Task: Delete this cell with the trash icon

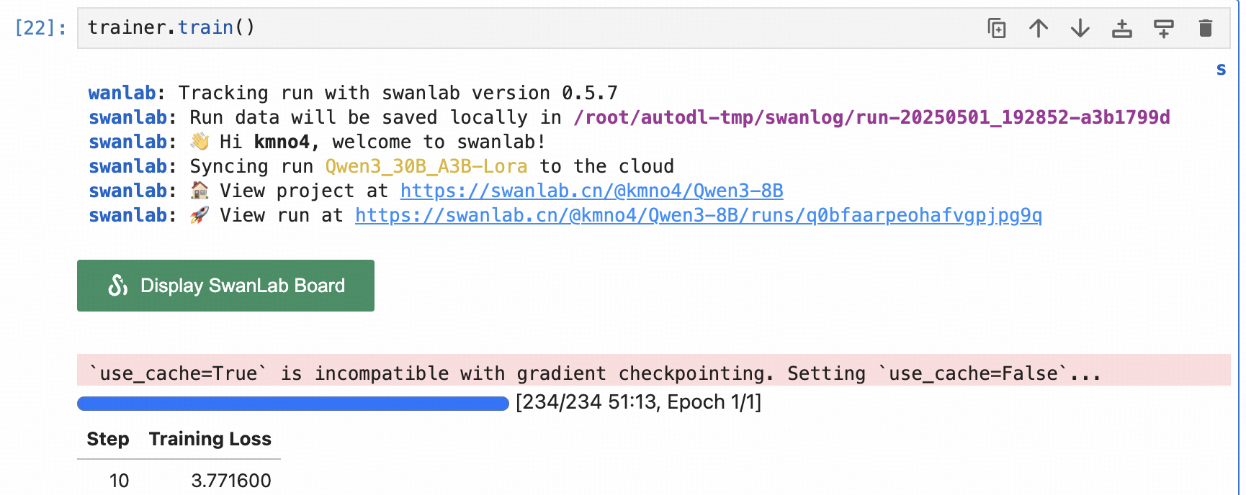Action: pos(1206,29)
